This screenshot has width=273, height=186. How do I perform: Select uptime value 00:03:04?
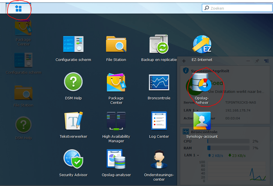click(x=233, y=118)
